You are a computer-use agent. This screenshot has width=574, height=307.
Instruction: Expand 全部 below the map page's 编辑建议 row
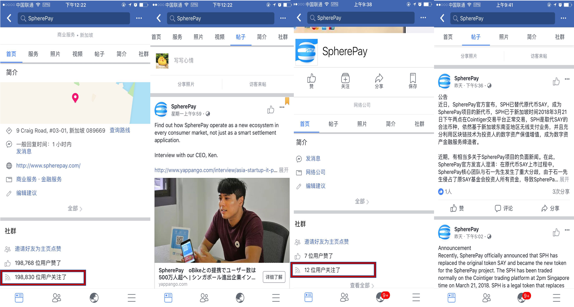(75, 209)
